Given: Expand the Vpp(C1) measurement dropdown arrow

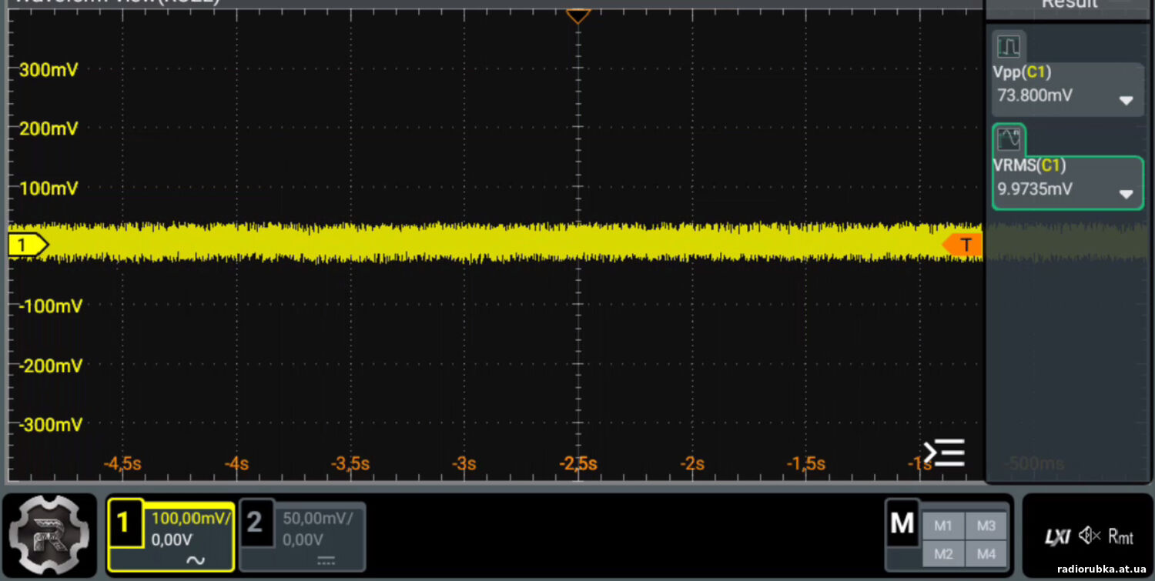Looking at the screenshot, I should tap(1126, 101).
